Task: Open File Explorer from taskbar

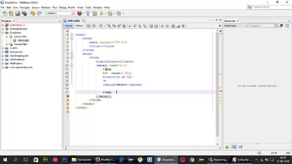Action: tap(81, 160)
